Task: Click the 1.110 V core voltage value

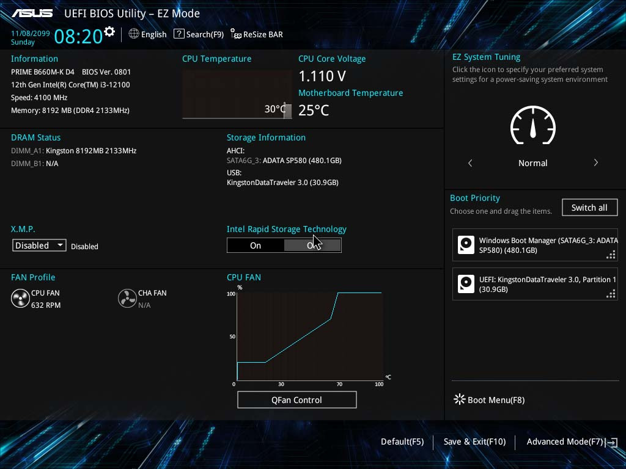Action: (322, 76)
